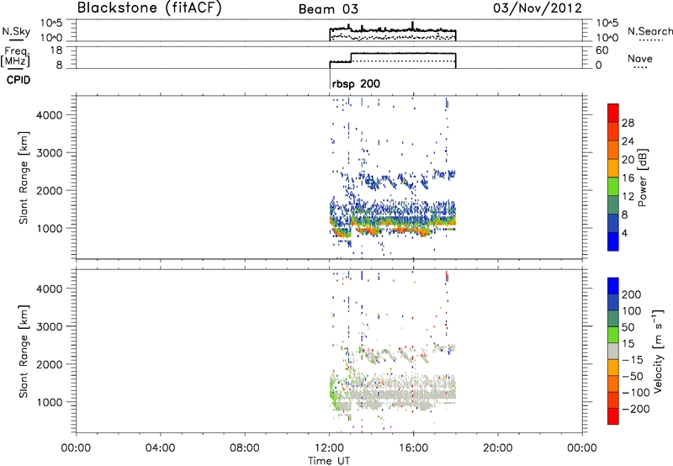Image resolution: width=673 pixels, height=466 pixels.
Task: Click the '16:00' time axis tick label
Action: 413,448
